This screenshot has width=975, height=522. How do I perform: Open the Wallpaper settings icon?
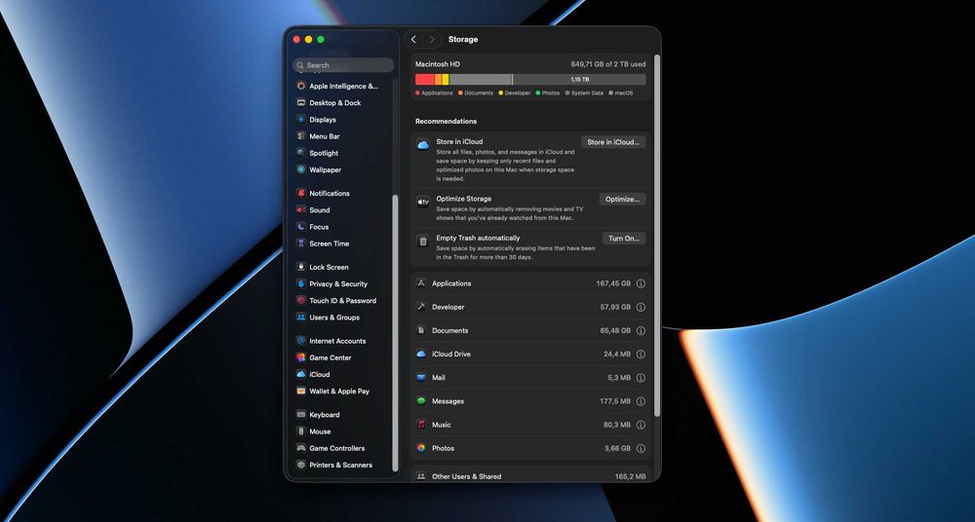(x=301, y=170)
